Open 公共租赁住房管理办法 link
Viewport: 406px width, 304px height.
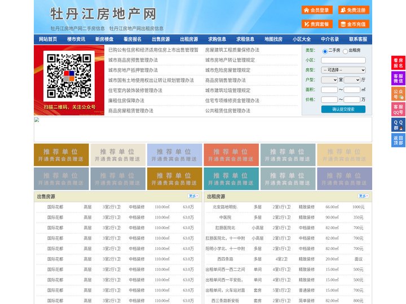coord(228,111)
